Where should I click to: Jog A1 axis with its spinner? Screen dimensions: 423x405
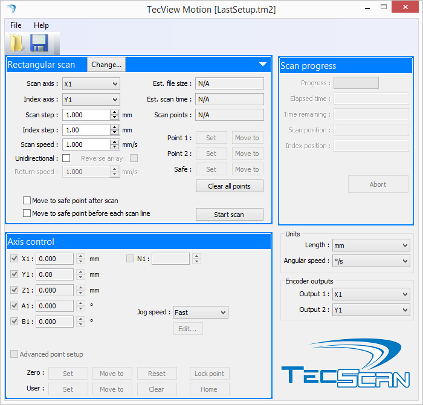click(80, 306)
